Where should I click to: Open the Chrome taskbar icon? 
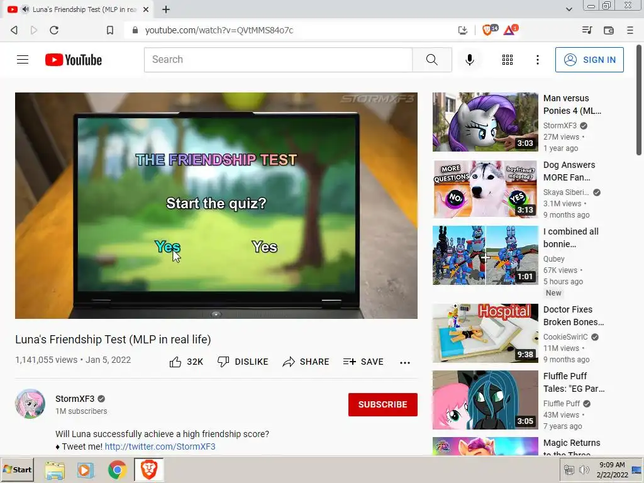click(117, 470)
